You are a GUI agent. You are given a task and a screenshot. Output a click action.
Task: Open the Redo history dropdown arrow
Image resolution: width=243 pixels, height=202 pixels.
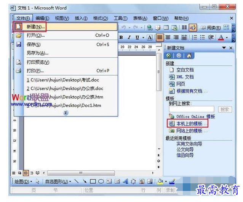(x=141, y=27)
